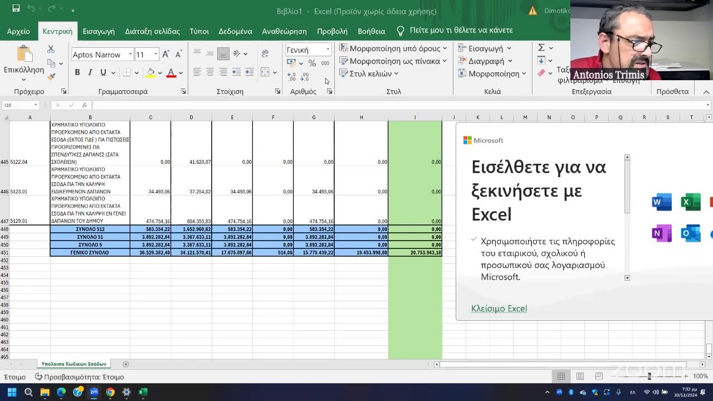Click the Wrap Text icon

tap(265, 53)
